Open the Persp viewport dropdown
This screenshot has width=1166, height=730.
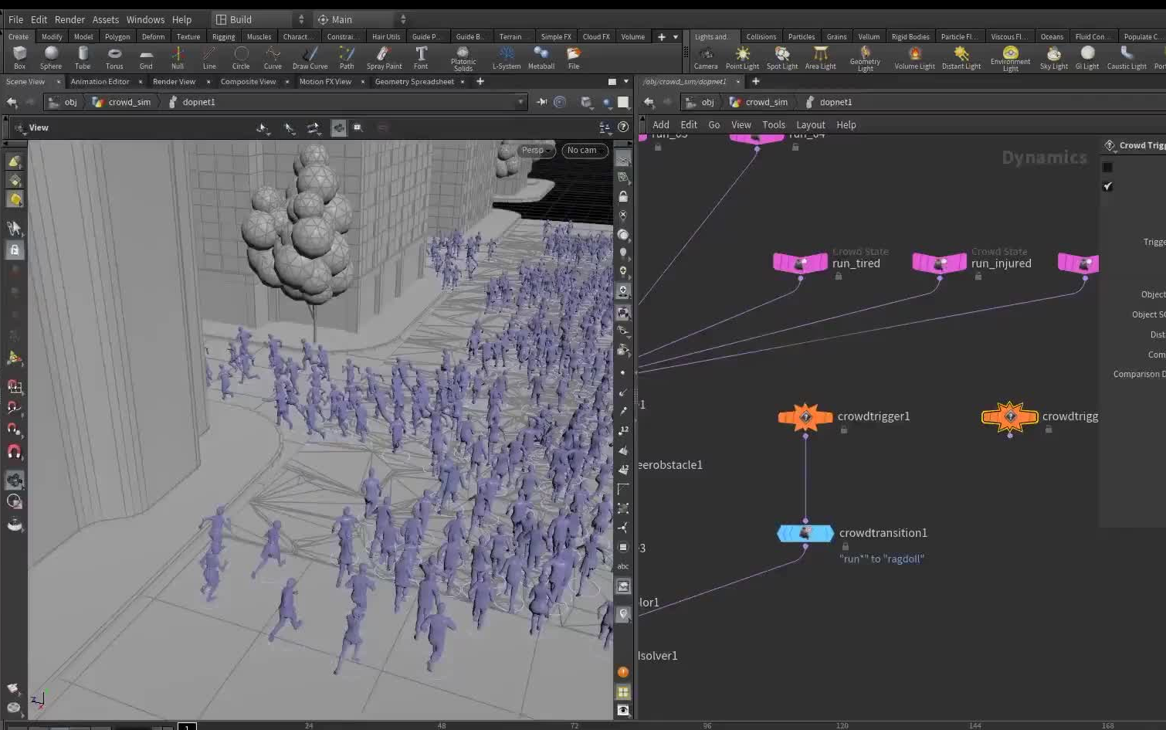tap(536, 150)
